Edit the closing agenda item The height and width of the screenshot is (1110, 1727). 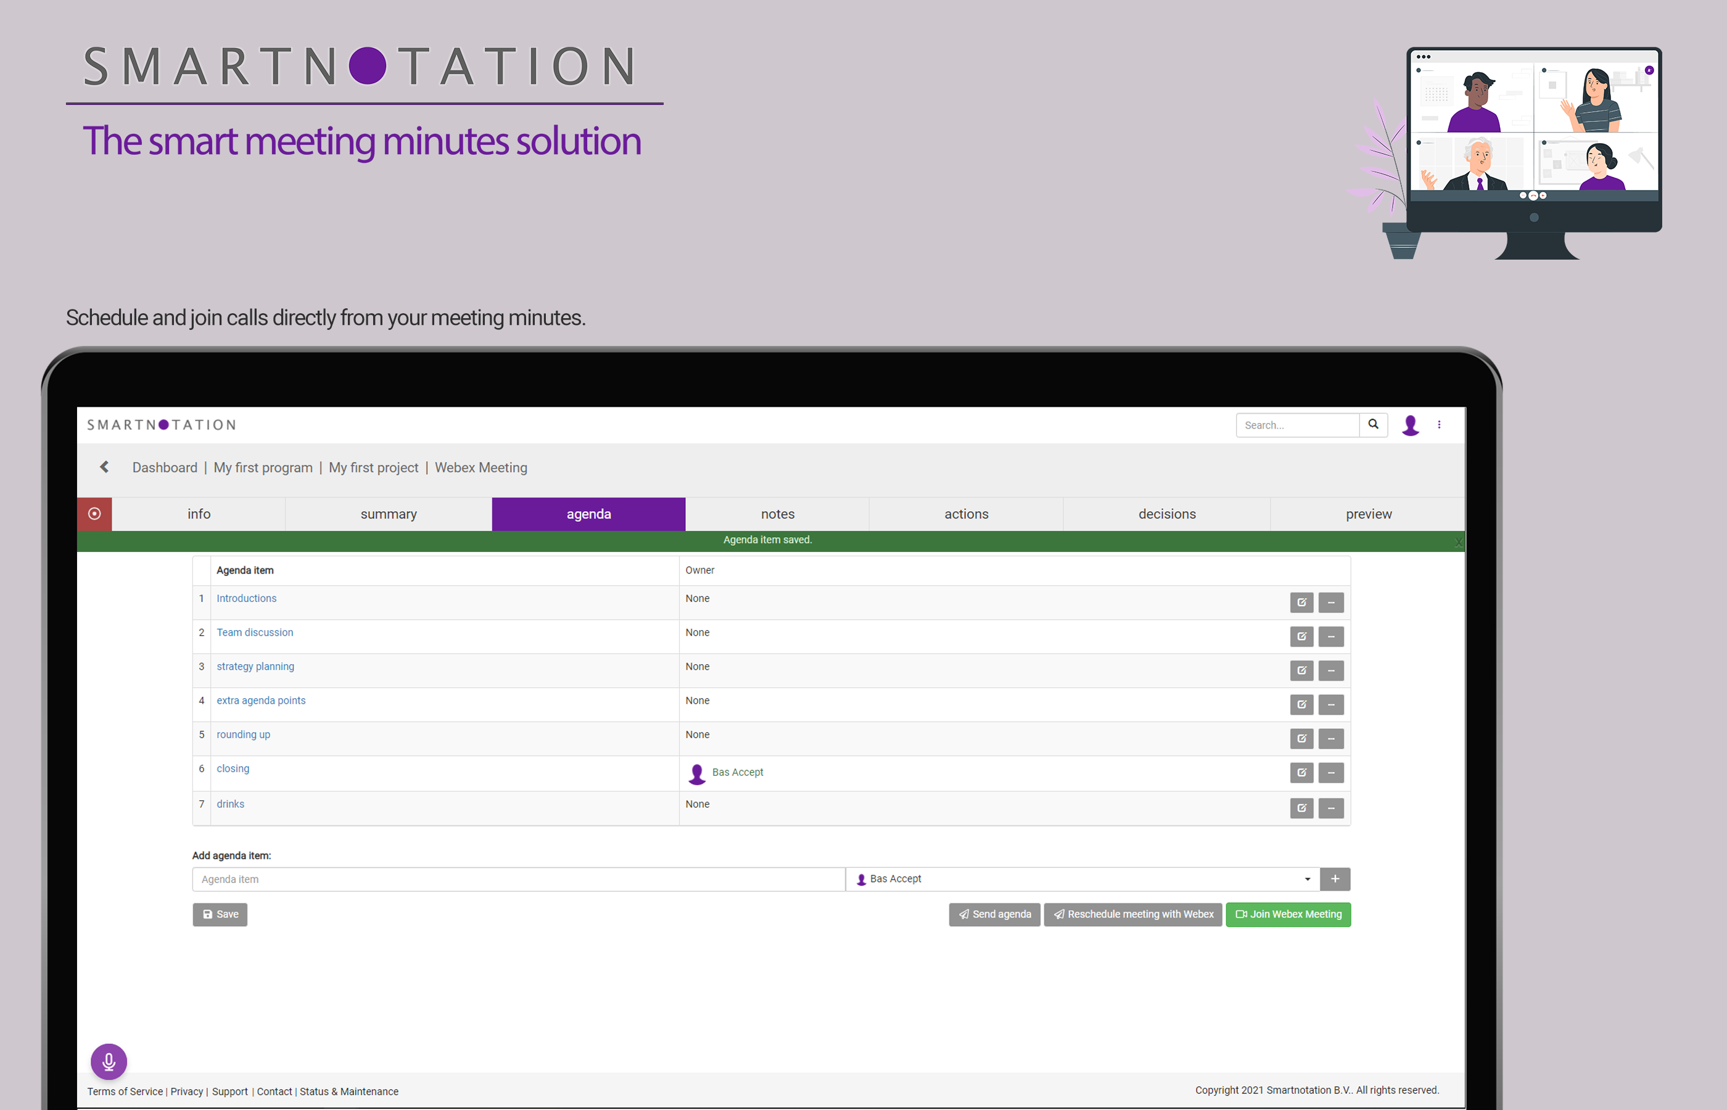(x=1301, y=773)
